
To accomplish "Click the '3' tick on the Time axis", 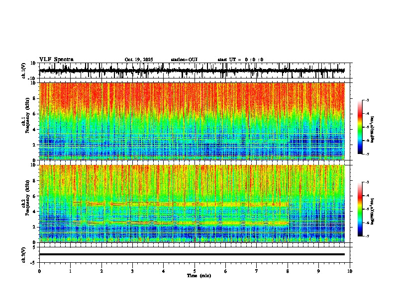I will point(132,271).
